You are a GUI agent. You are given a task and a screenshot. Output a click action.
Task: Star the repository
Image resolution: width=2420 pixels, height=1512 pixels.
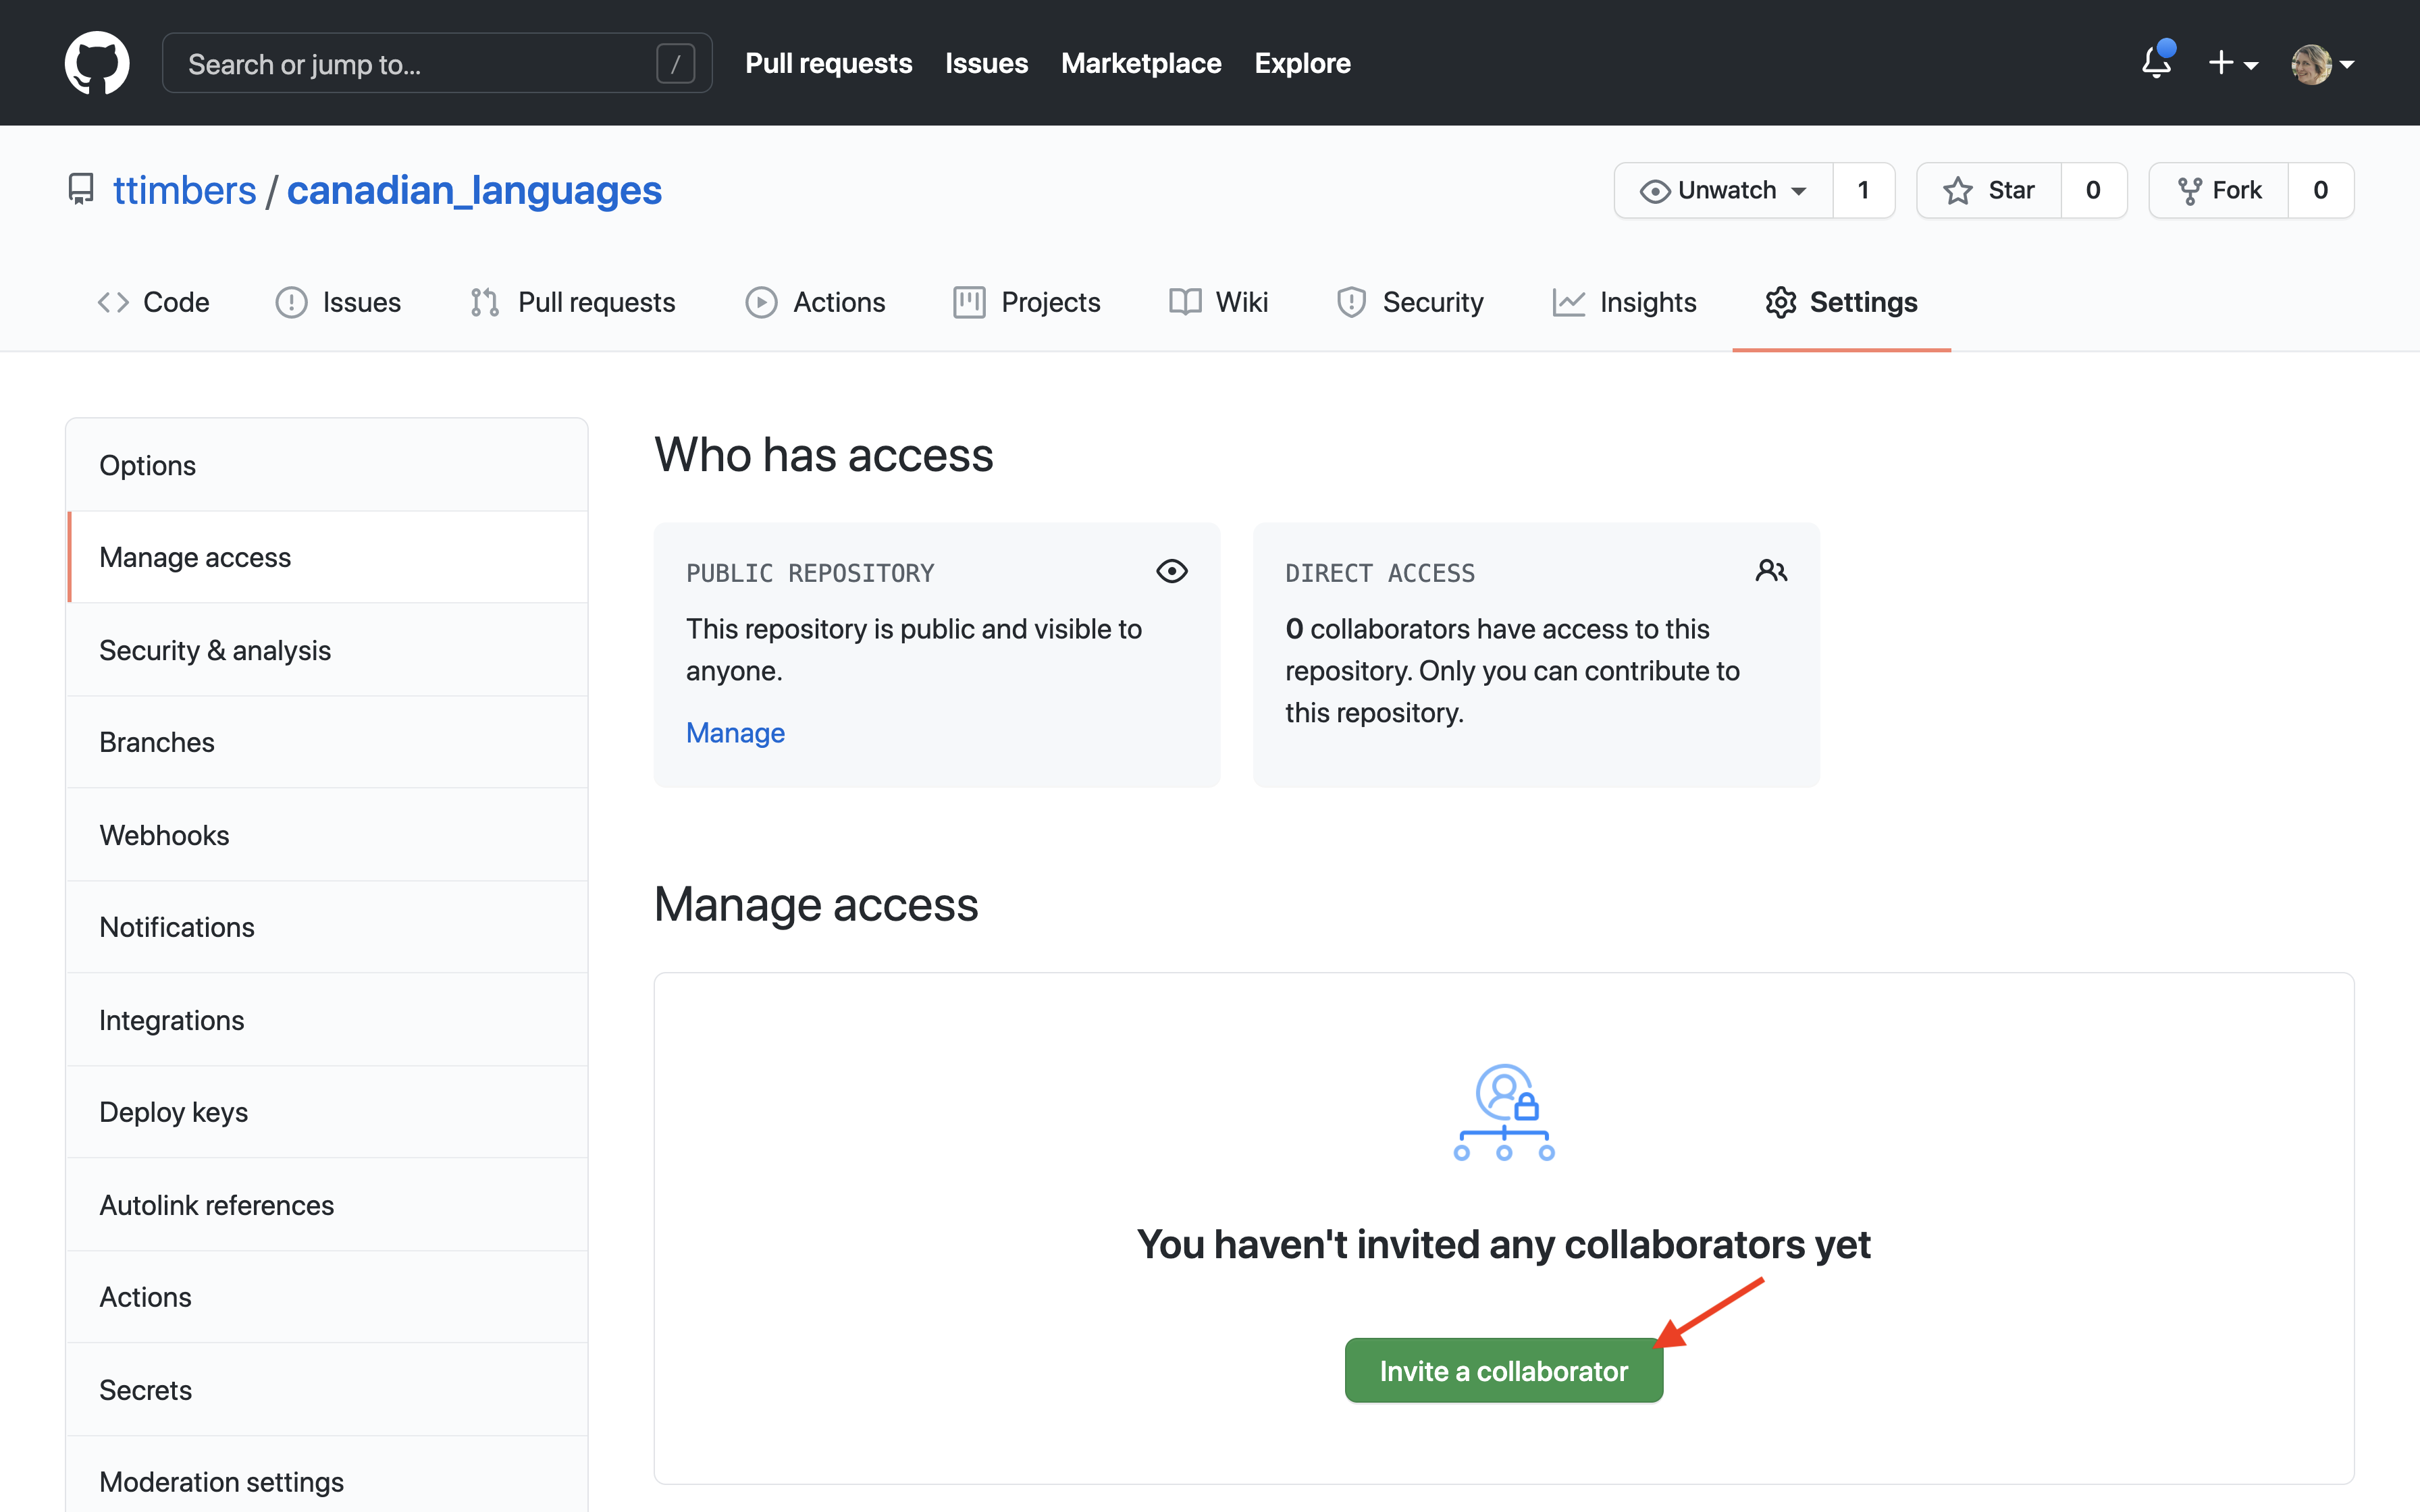(x=1989, y=190)
